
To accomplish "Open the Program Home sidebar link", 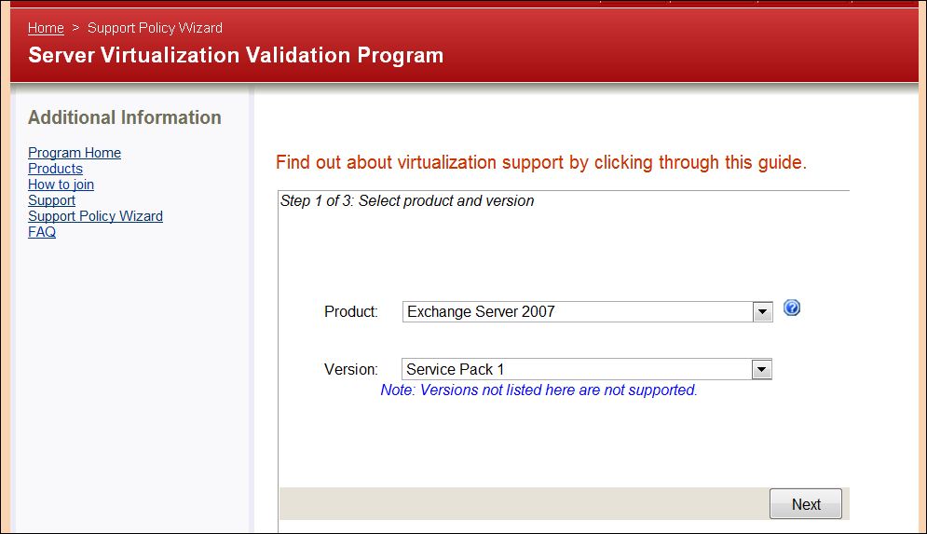I will 75,153.
